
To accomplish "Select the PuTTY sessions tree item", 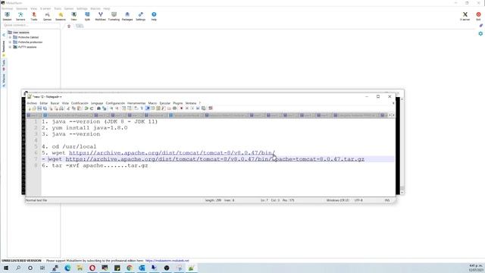I will point(25,47).
